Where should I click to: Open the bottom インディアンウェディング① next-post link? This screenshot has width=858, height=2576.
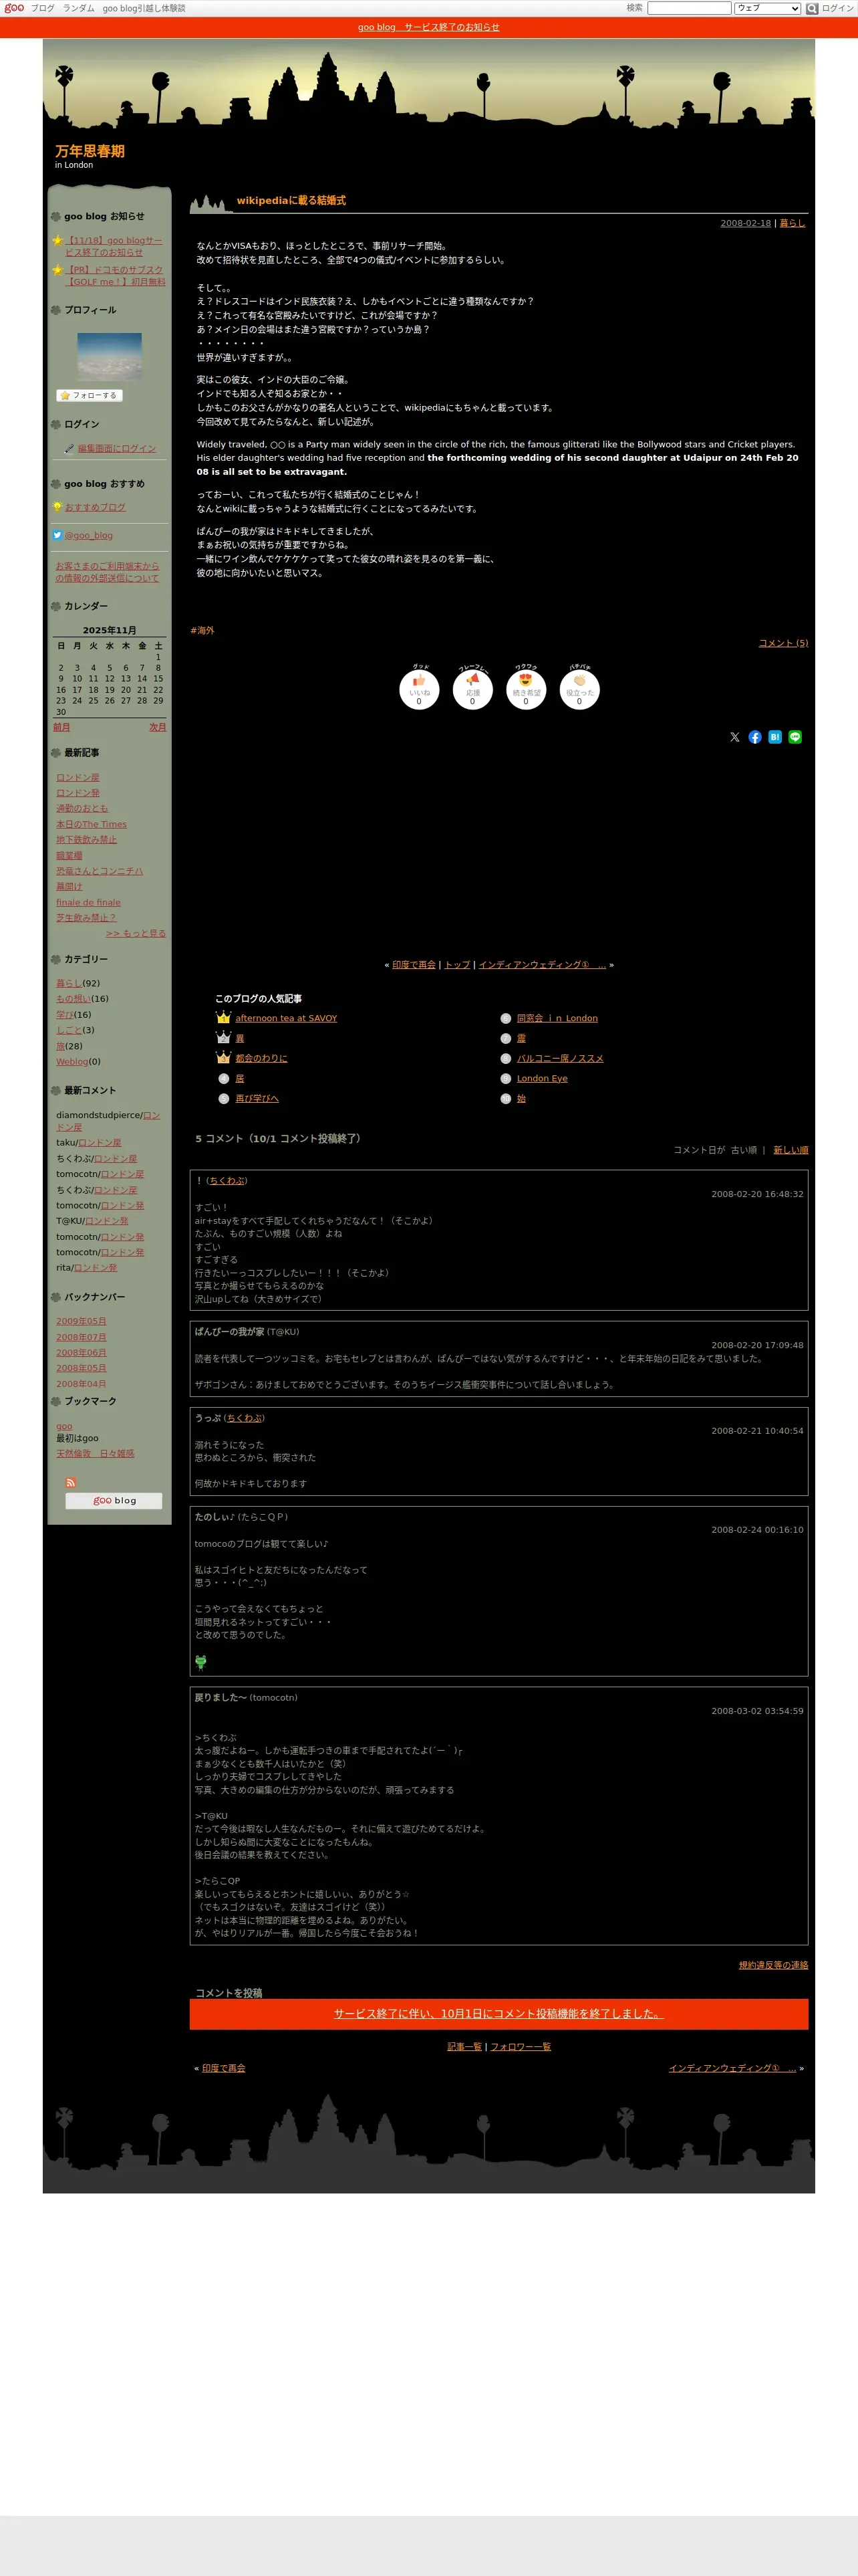pos(732,2068)
